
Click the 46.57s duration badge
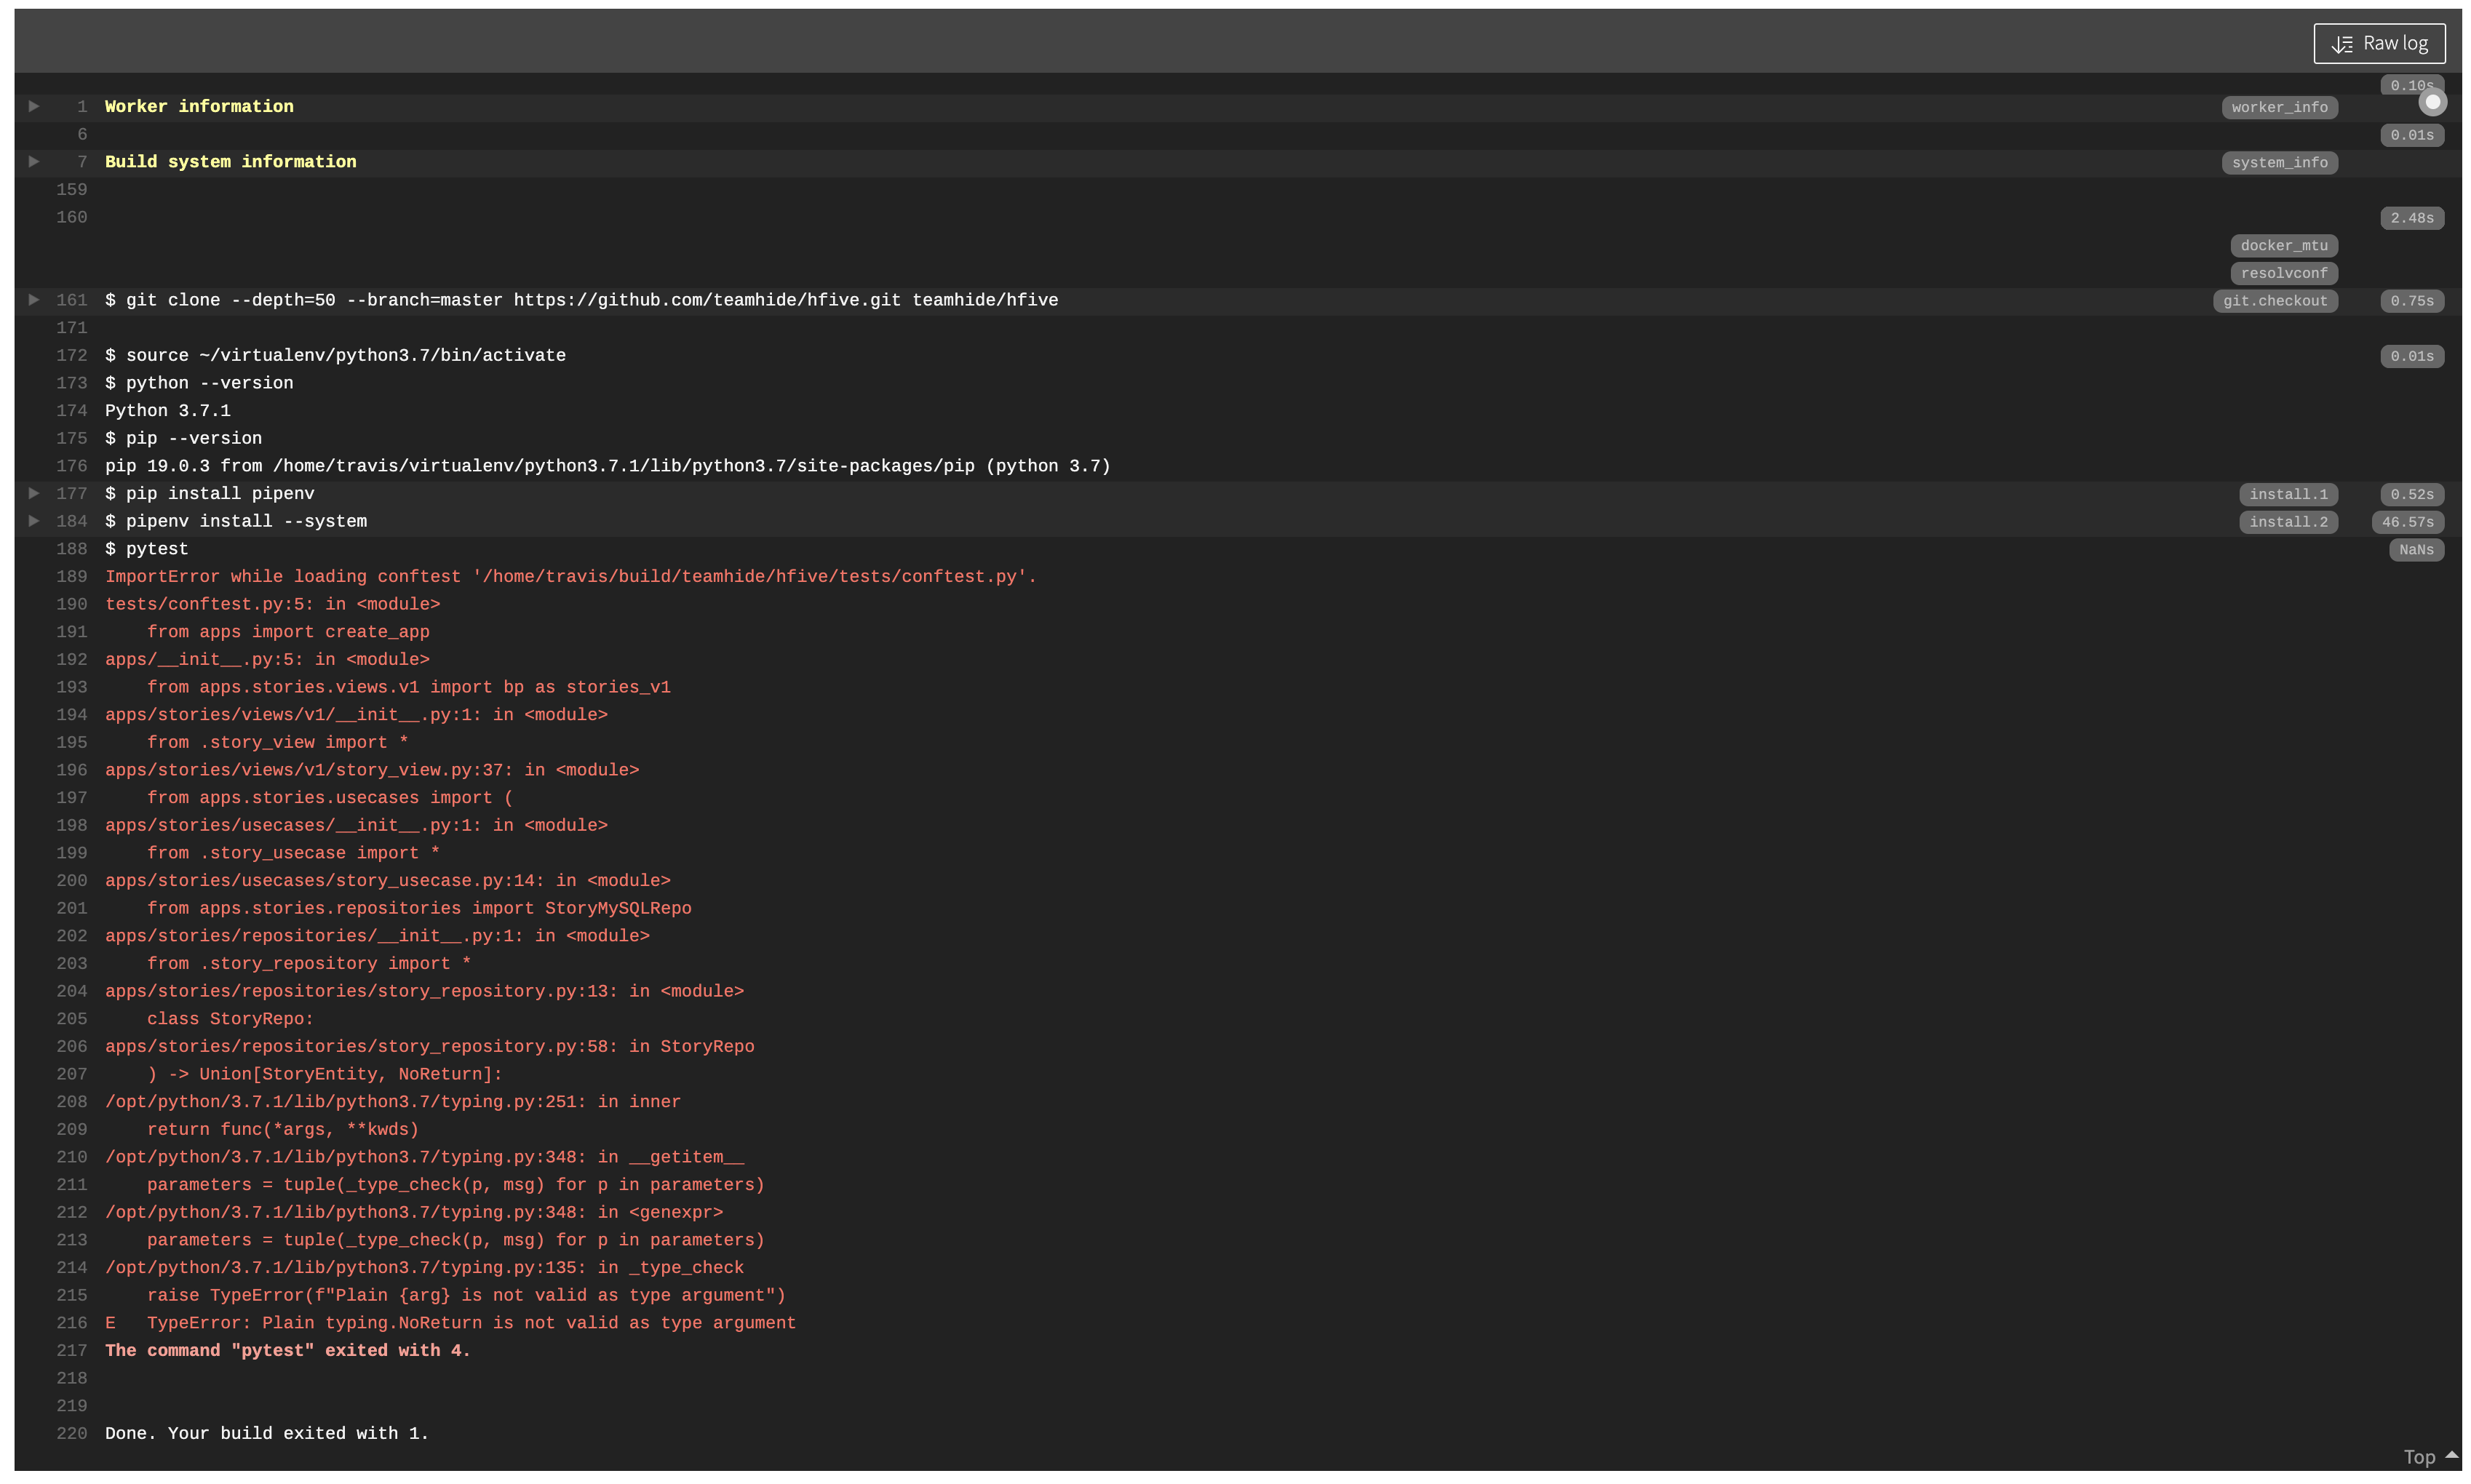click(2406, 522)
